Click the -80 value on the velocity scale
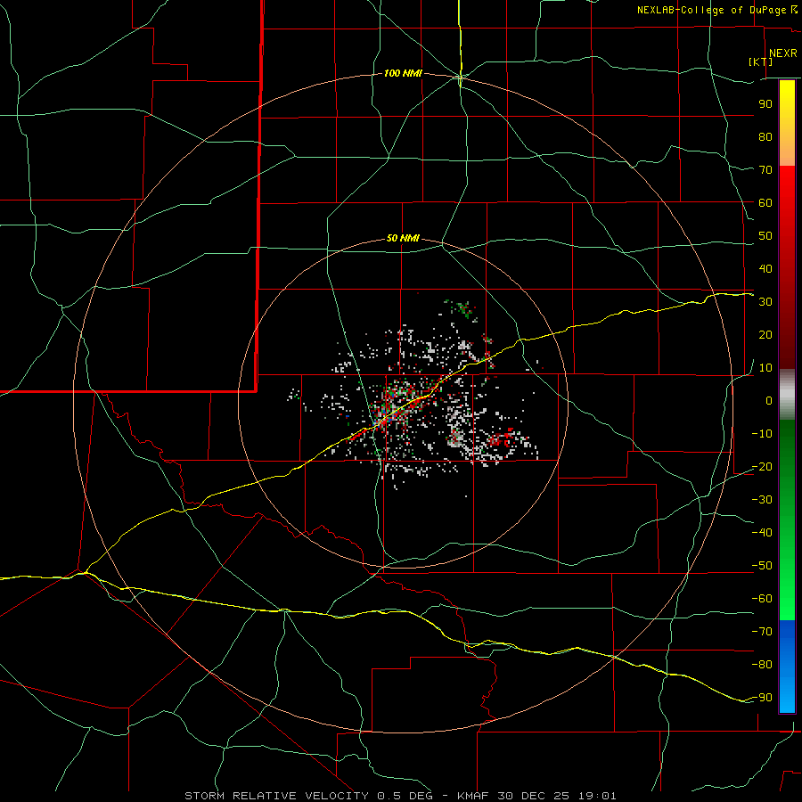Viewport: 802px width, 802px height. pyautogui.click(x=762, y=665)
